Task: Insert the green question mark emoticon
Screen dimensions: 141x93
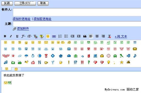Action: tap(89, 62)
